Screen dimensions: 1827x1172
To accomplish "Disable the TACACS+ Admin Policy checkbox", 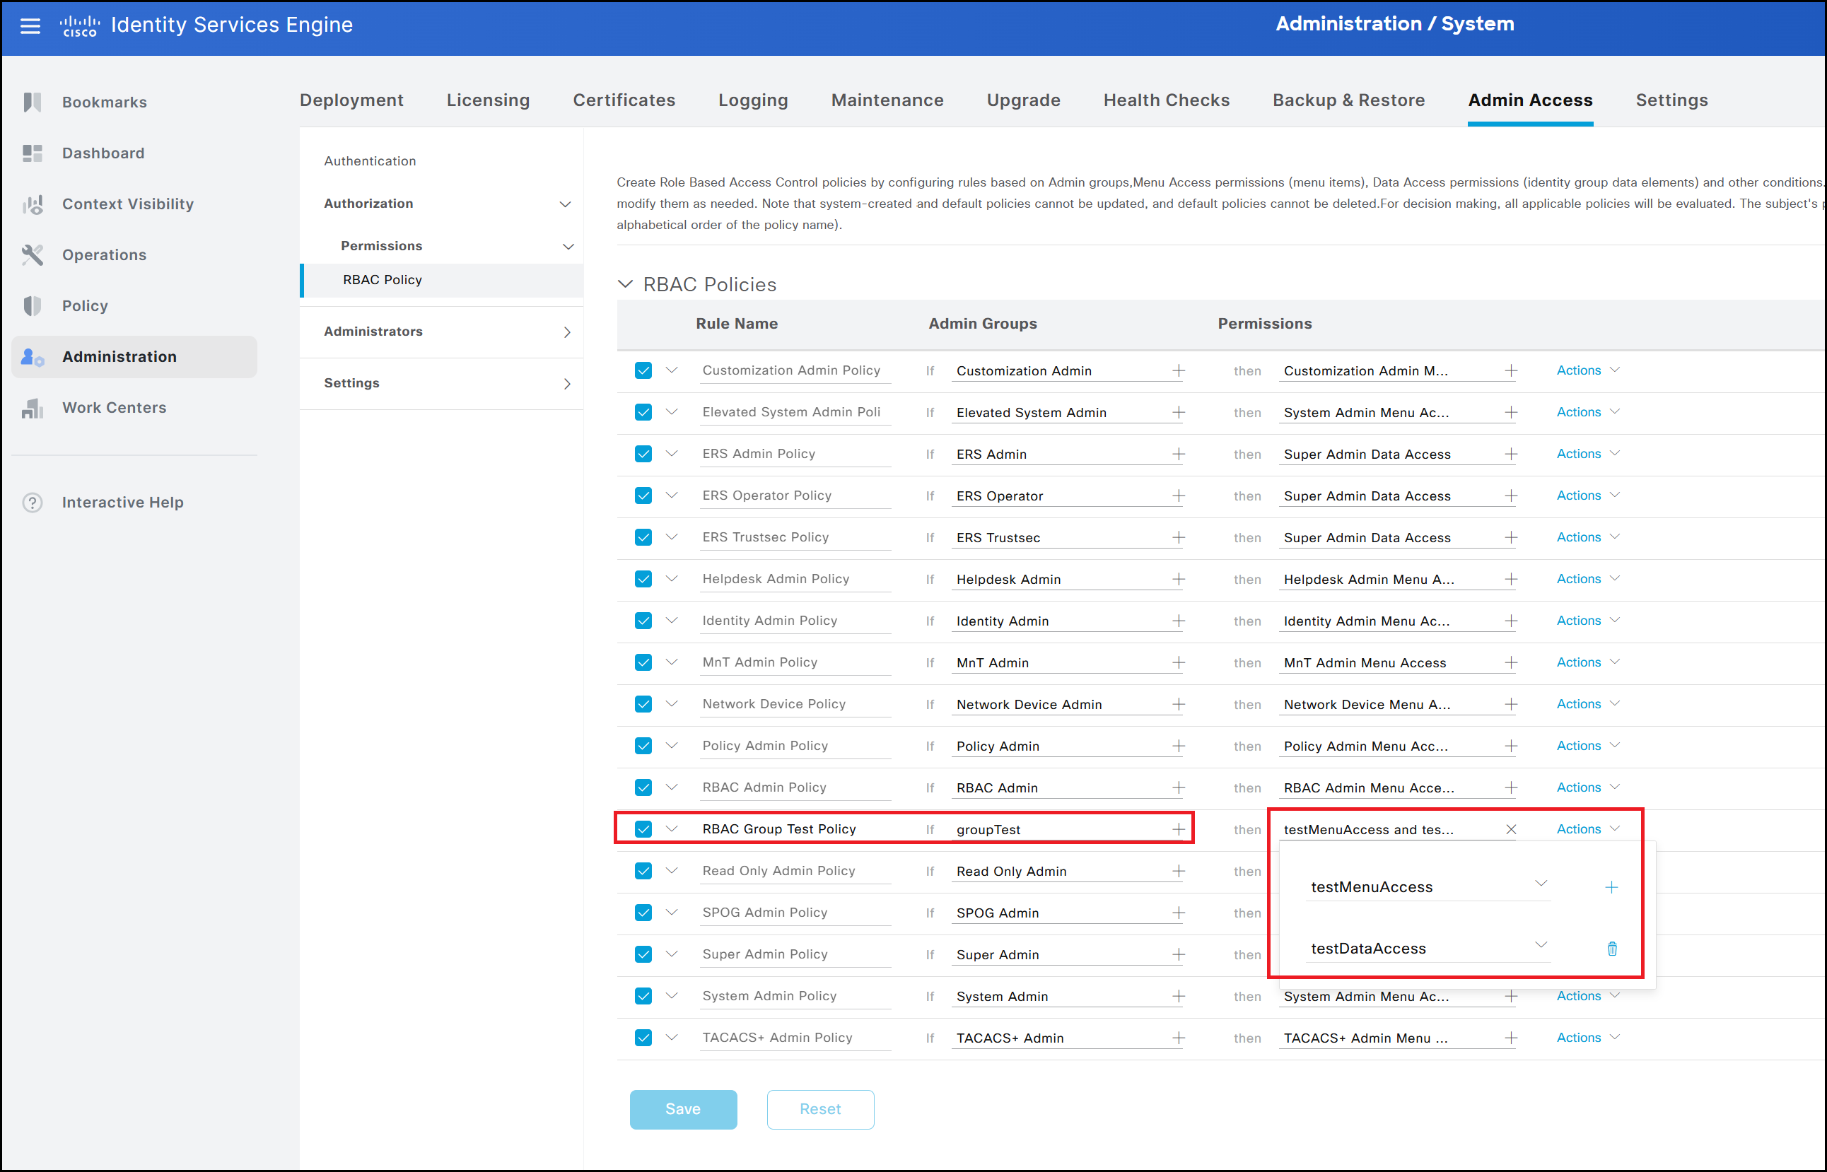I will tap(643, 1038).
